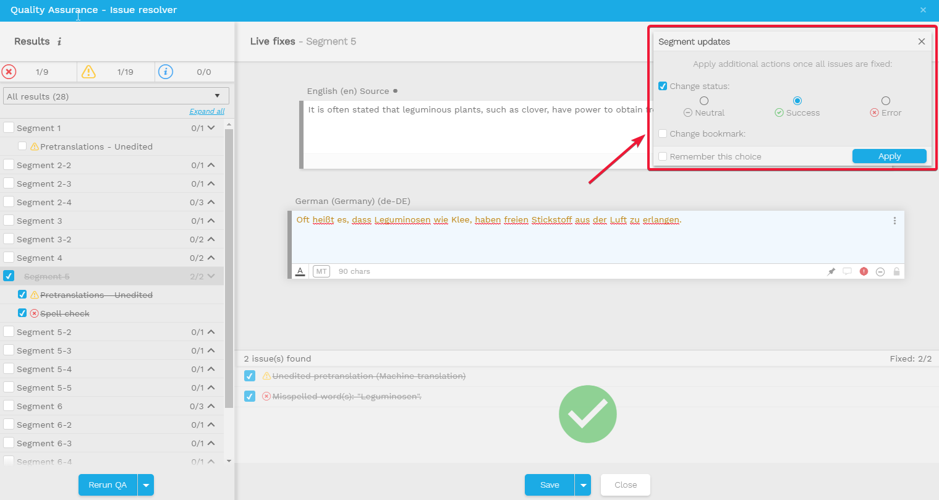Tick the Remember this choice checkbox

tap(663, 156)
